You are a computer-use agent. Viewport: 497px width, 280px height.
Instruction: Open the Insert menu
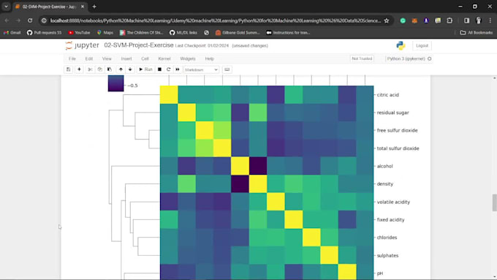pos(126,58)
